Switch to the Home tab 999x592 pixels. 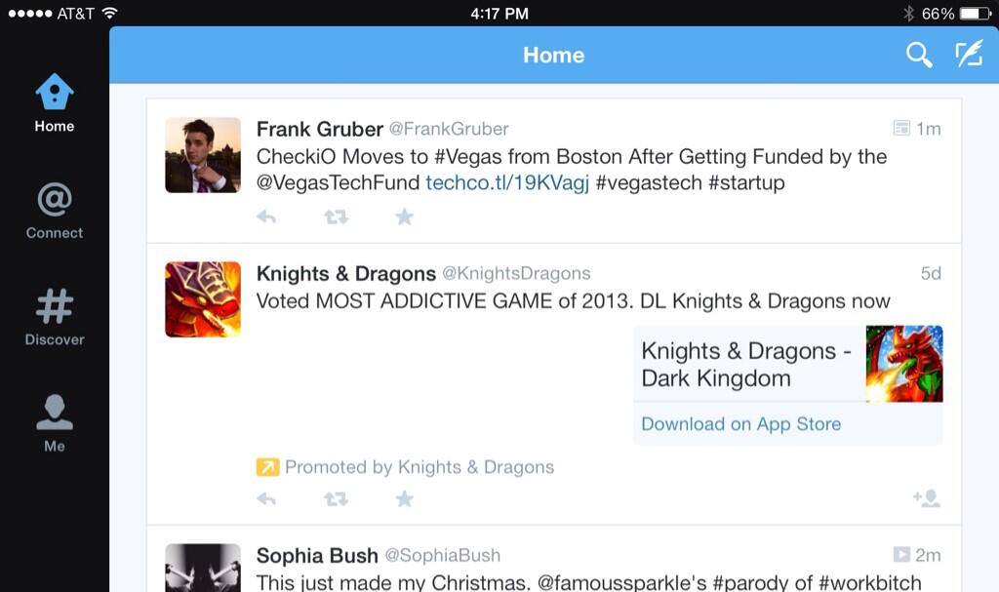[55, 103]
